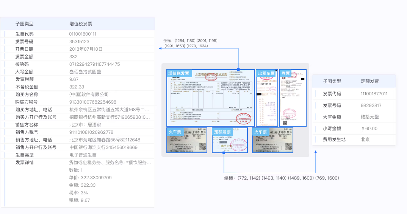
Task: Click the value (中国)软件有限公司
Action: pos(89,95)
